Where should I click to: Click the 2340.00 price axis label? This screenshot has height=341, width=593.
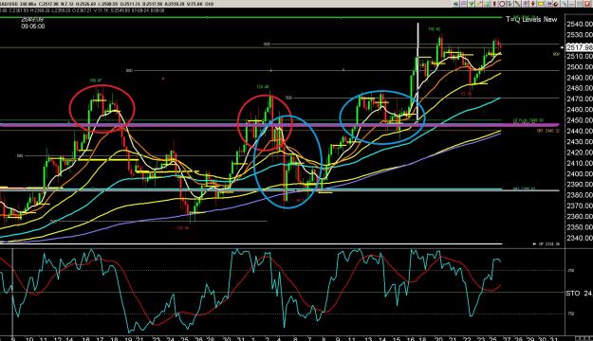pyautogui.click(x=580, y=238)
